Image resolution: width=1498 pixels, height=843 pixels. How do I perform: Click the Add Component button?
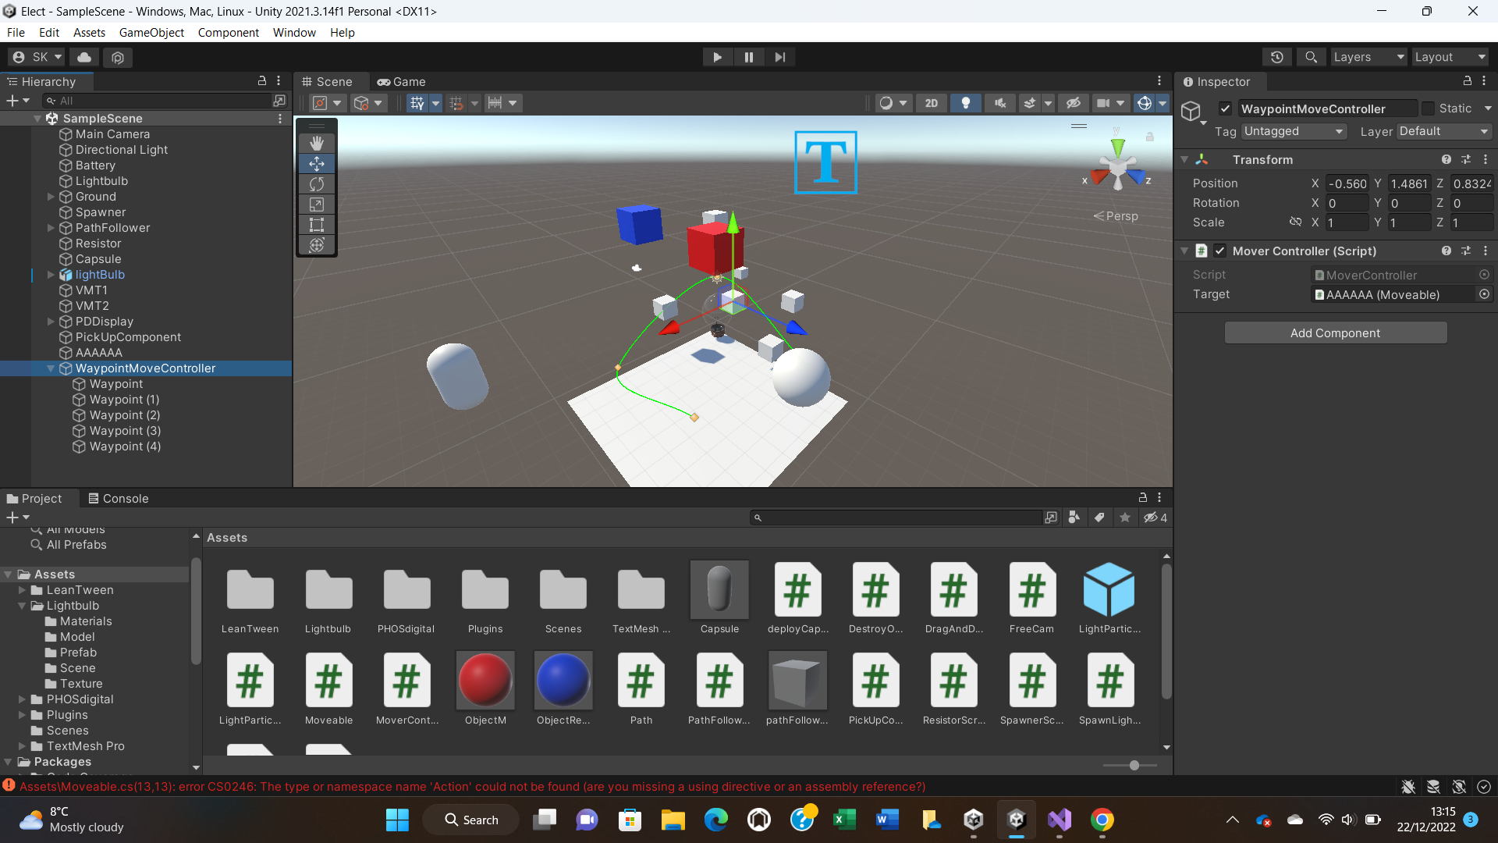click(x=1336, y=333)
